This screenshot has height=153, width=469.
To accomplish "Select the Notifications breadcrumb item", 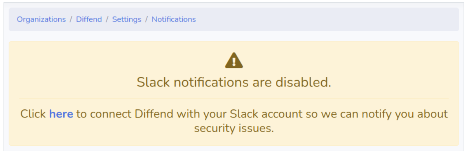I will tap(174, 19).
